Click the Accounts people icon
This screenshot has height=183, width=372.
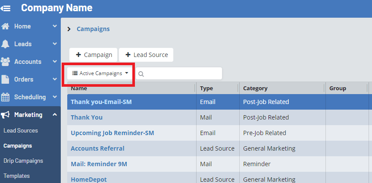[x=6, y=62]
